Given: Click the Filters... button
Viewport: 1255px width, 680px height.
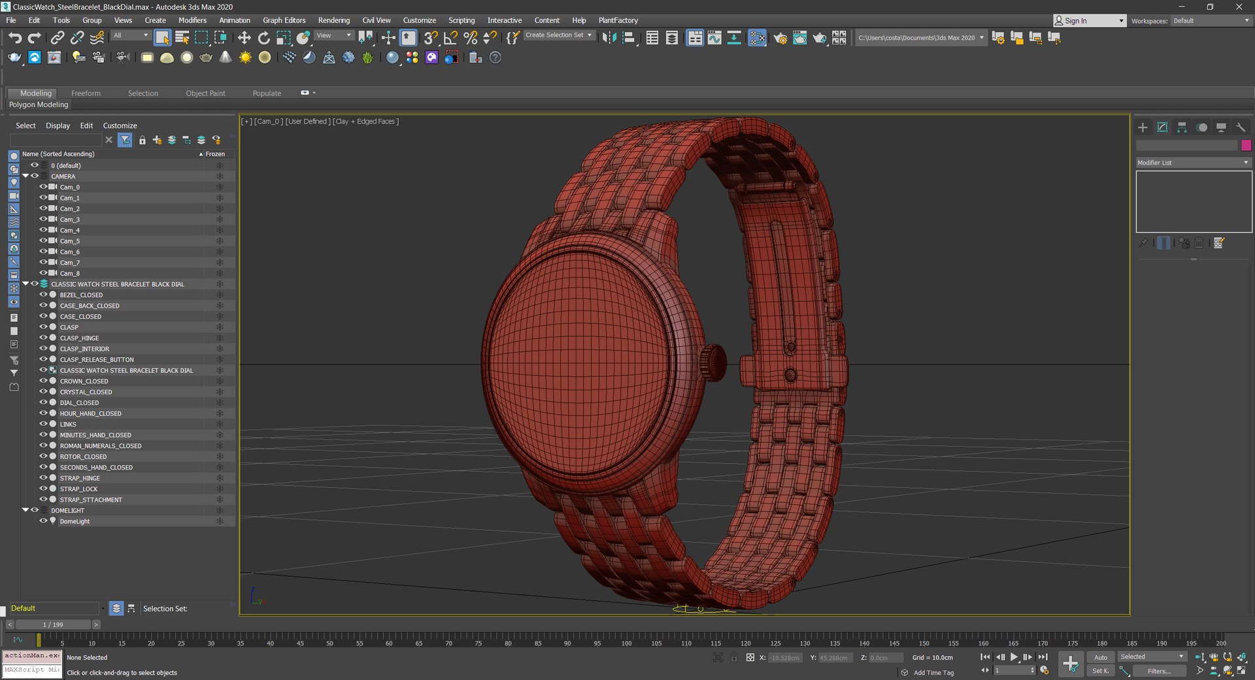Looking at the screenshot, I should click(x=1158, y=671).
